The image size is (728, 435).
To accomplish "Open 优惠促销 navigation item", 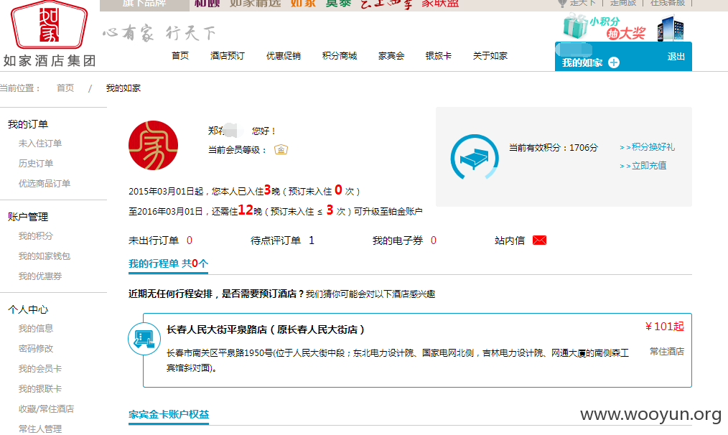I will click(x=283, y=56).
